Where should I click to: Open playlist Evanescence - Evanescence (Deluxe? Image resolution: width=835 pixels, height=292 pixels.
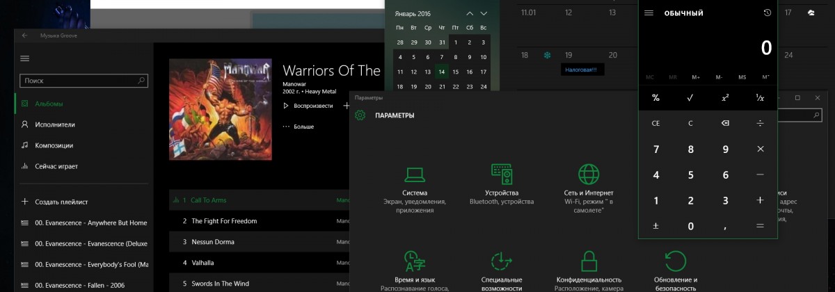(x=83, y=244)
